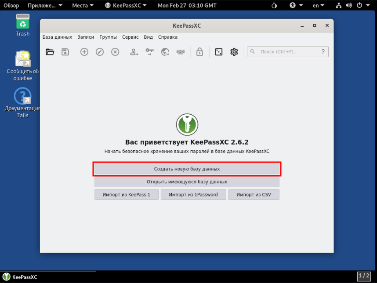
Task: Open the Trash desktop icon
Action: 22,25
